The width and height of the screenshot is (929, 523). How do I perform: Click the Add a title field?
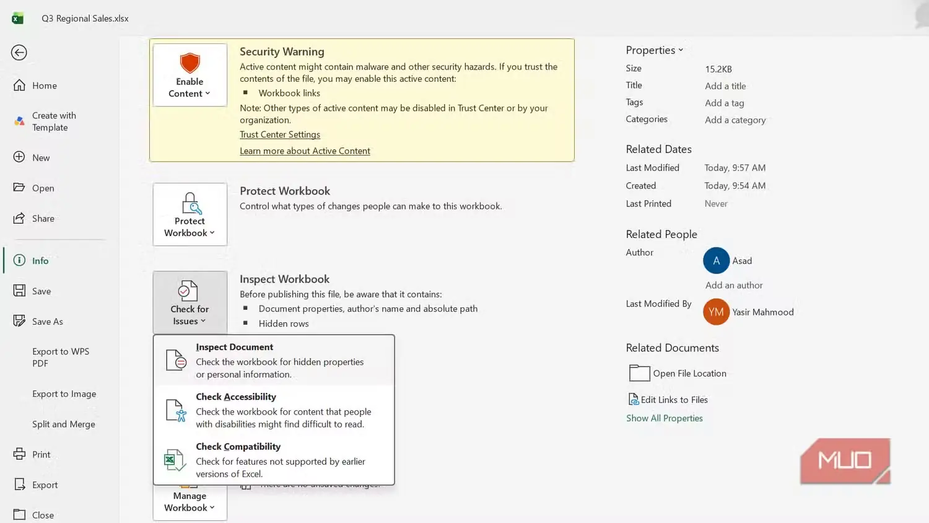click(x=725, y=86)
